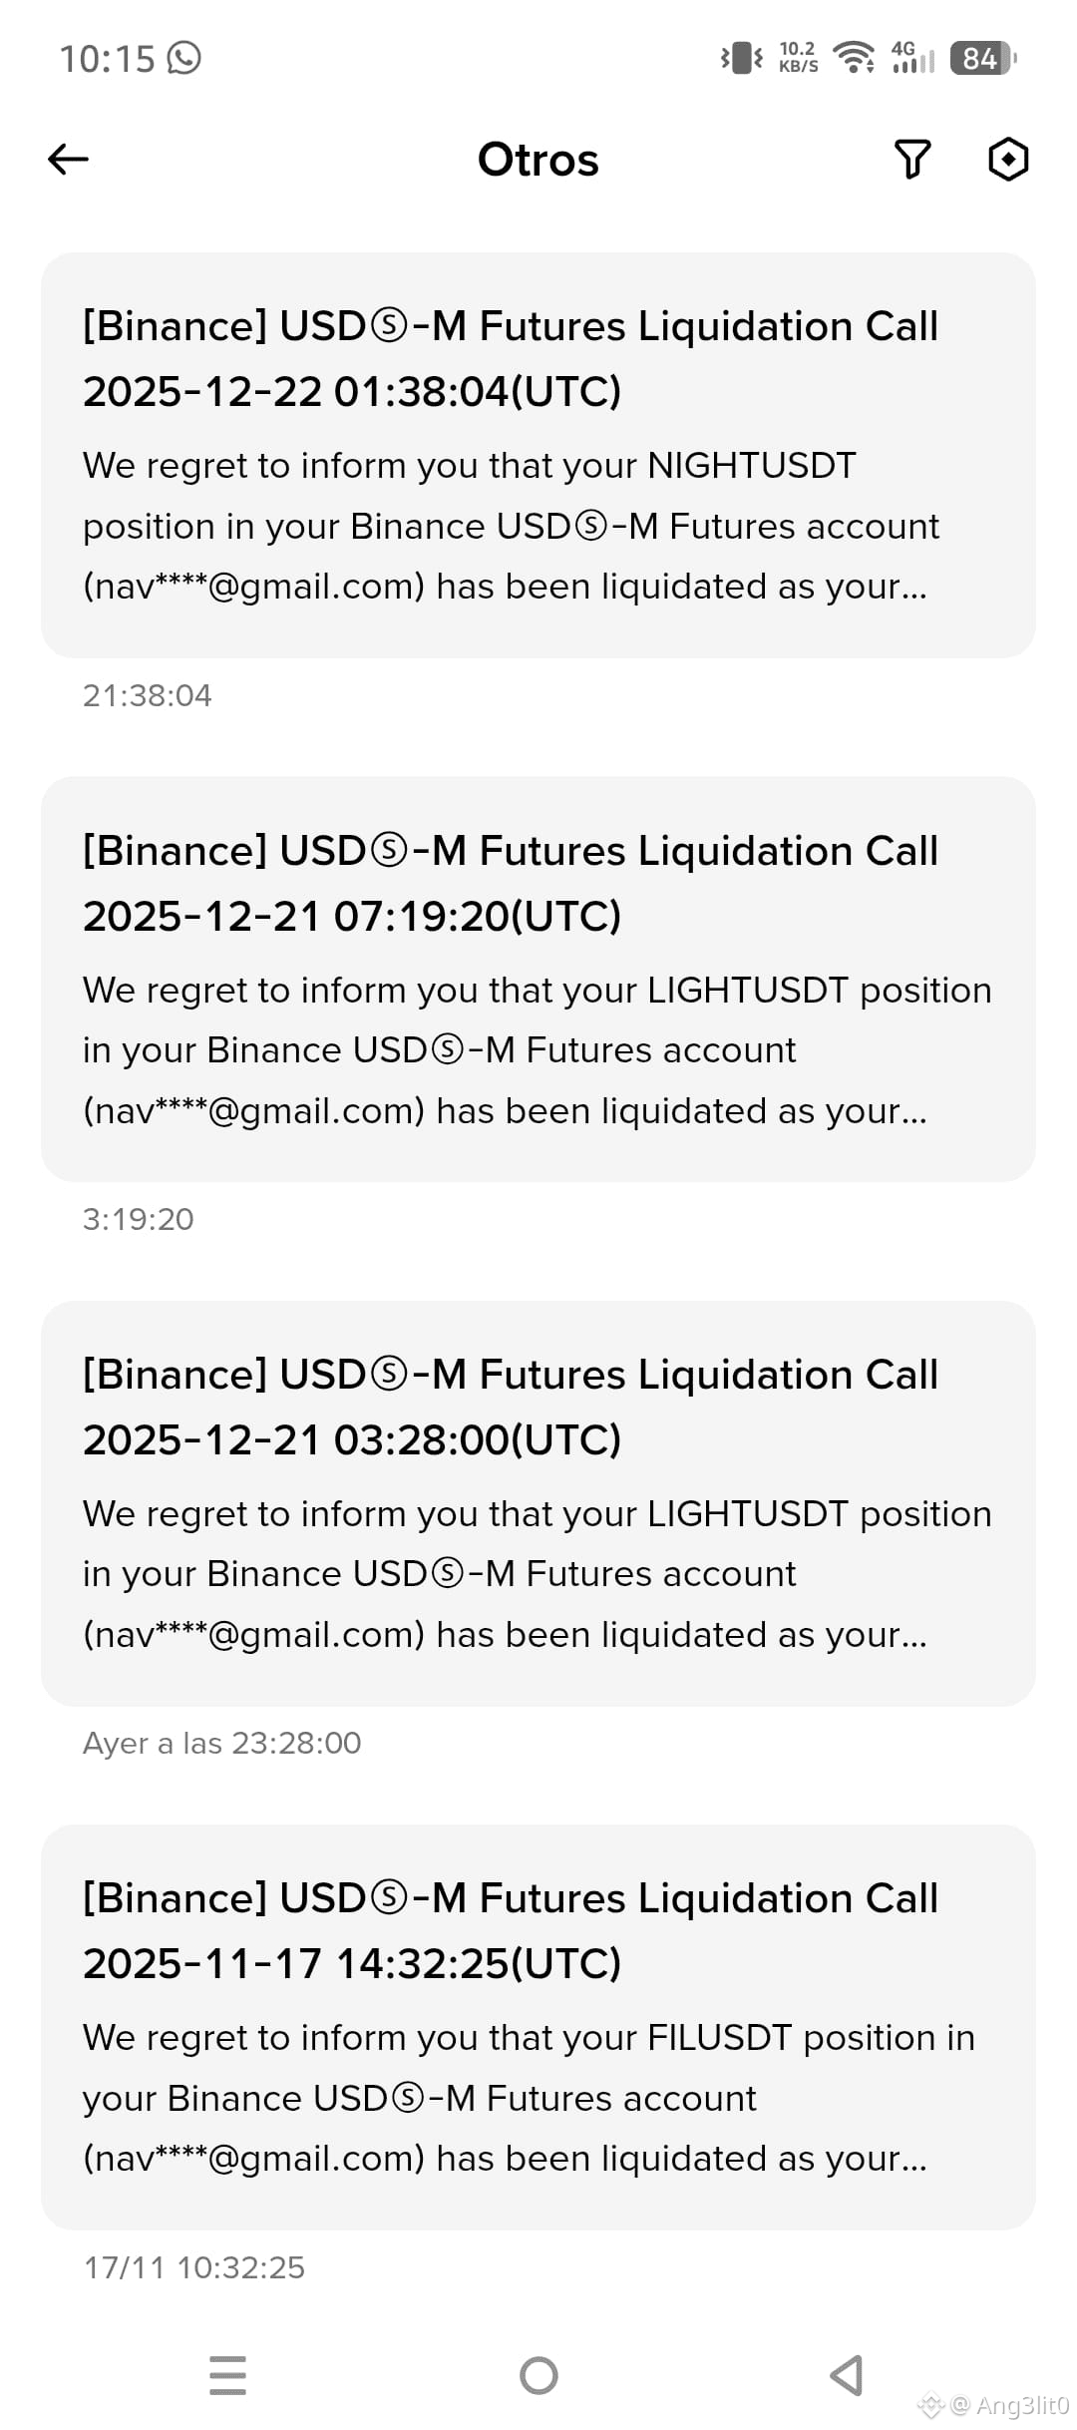Screen dimensions: 1077x2430
Task: Tap the back arrow icon
Action: [68, 159]
